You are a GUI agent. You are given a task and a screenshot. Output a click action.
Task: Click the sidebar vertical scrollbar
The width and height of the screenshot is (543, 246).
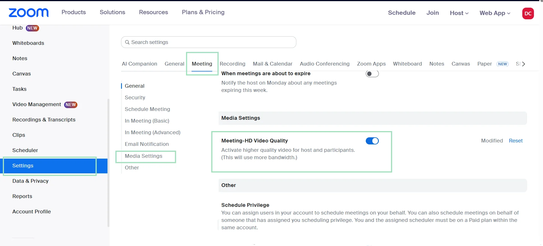(x=108, y=163)
